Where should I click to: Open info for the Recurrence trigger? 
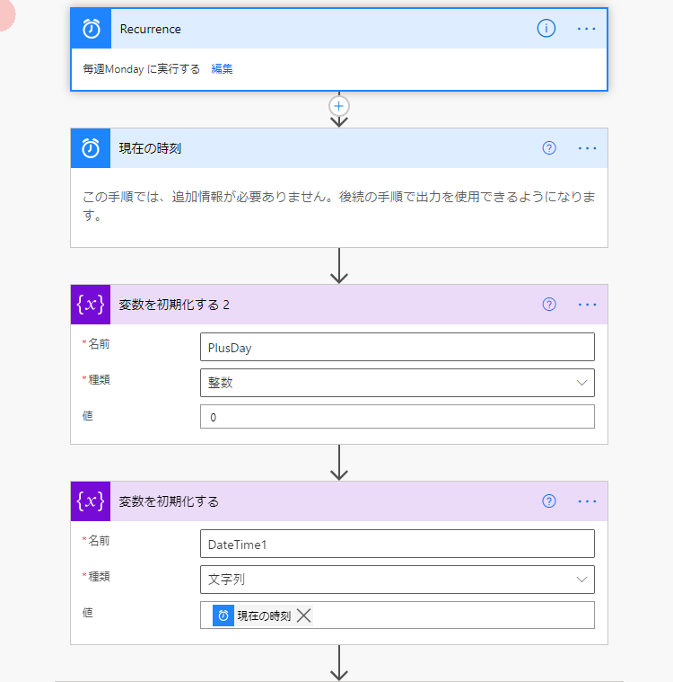point(546,29)
